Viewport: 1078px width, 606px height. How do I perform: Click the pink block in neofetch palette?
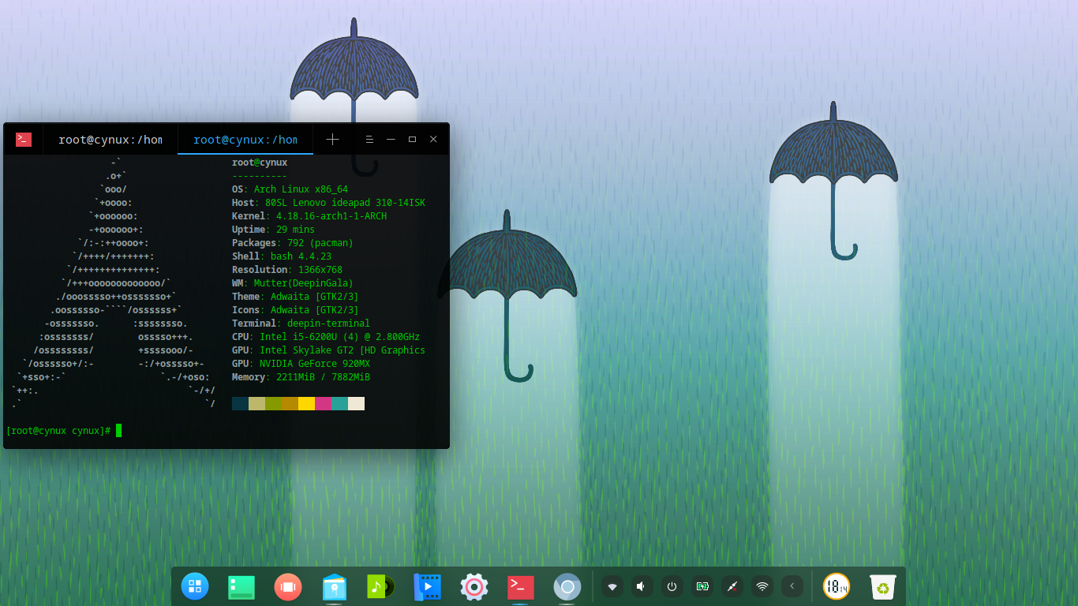coord(323,404)
